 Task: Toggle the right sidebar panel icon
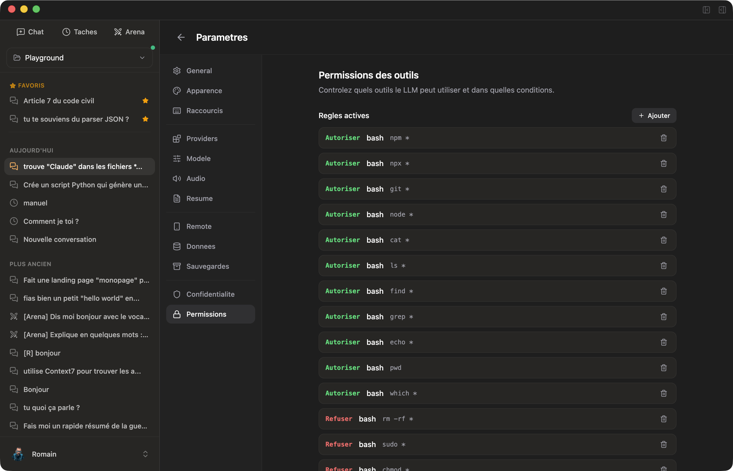point(722,10)
